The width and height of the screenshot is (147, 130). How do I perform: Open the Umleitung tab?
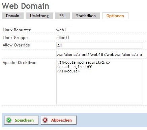39,16
